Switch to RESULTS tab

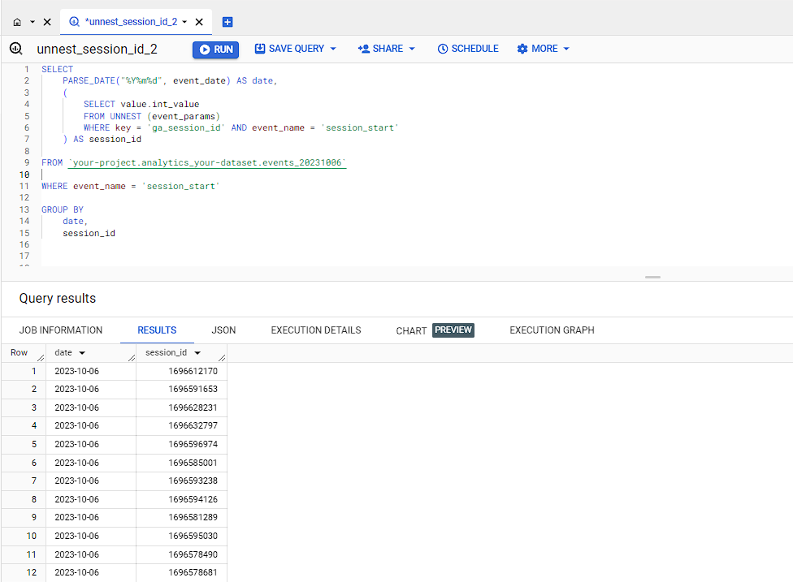tap(157, 330)
